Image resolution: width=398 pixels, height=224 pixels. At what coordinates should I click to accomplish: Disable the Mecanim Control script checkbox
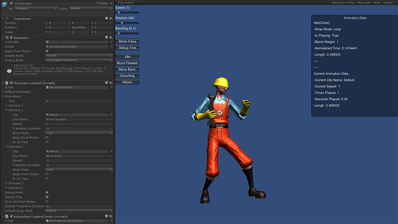[x=11, y=83]
